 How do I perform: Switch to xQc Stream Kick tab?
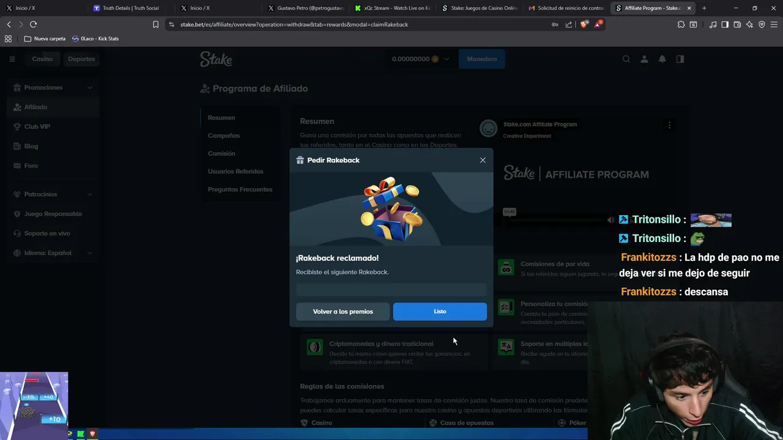click(x=393, y=8)
